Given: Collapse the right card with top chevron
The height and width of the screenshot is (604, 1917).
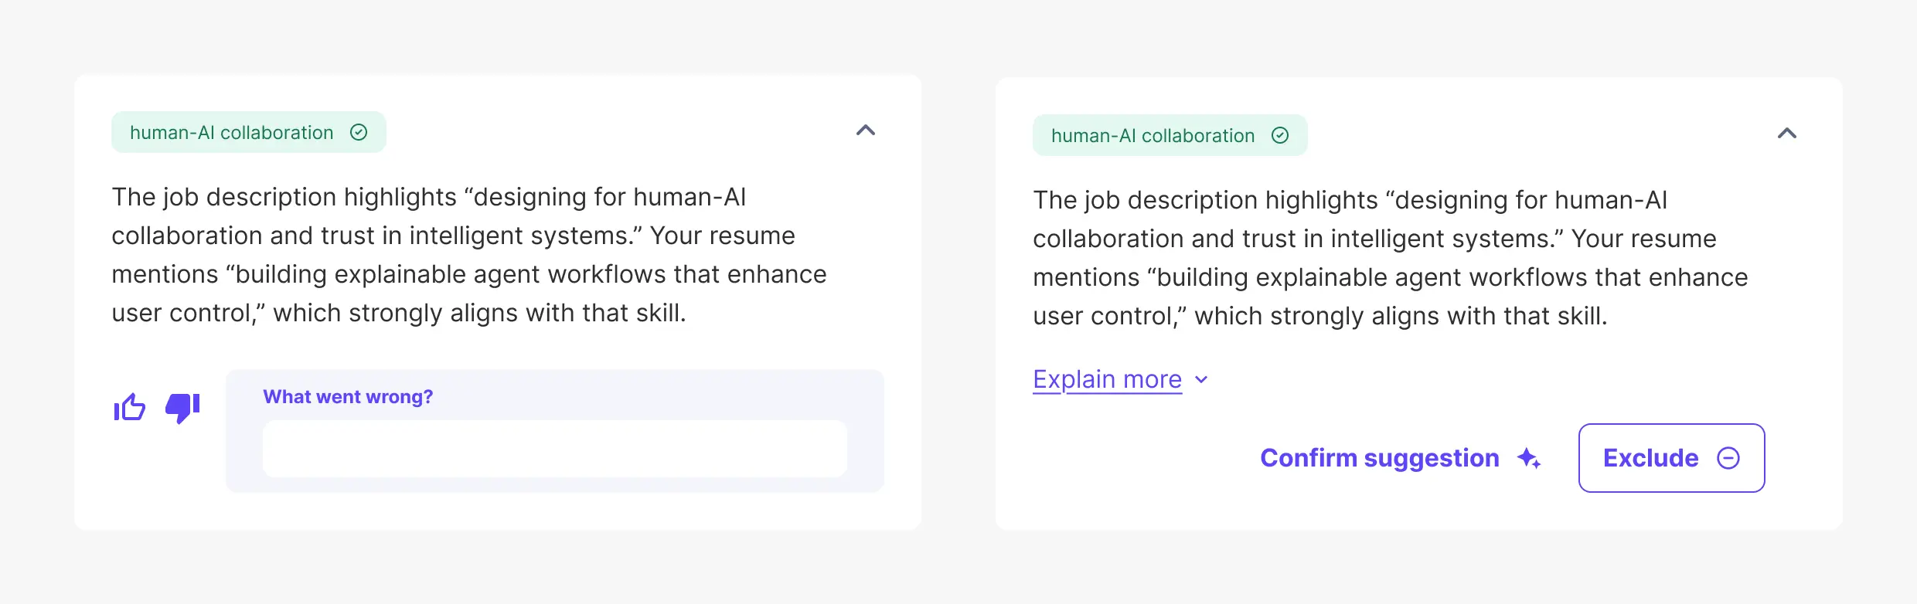Looking at the screenshot, I should pyautogui.click(x=1787, y=134).
